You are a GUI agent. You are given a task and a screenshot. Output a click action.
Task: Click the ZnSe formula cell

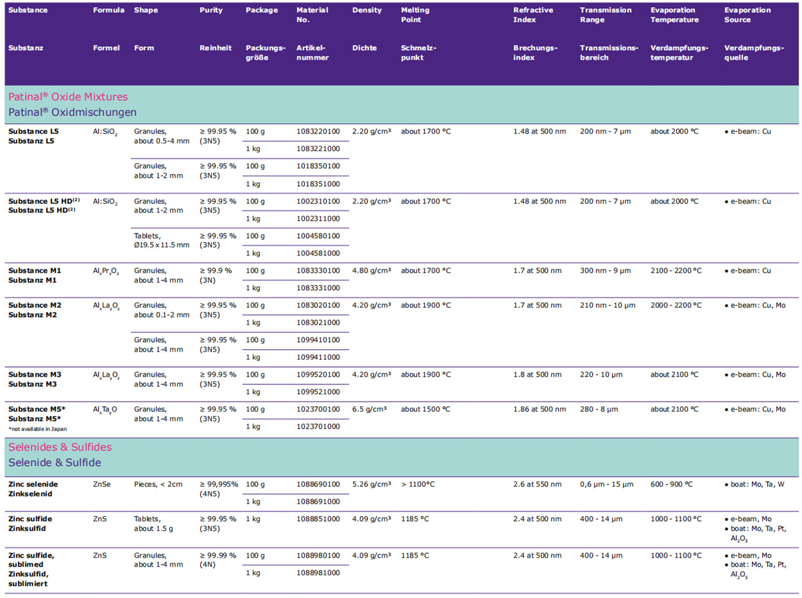click(x=101, y=484)
